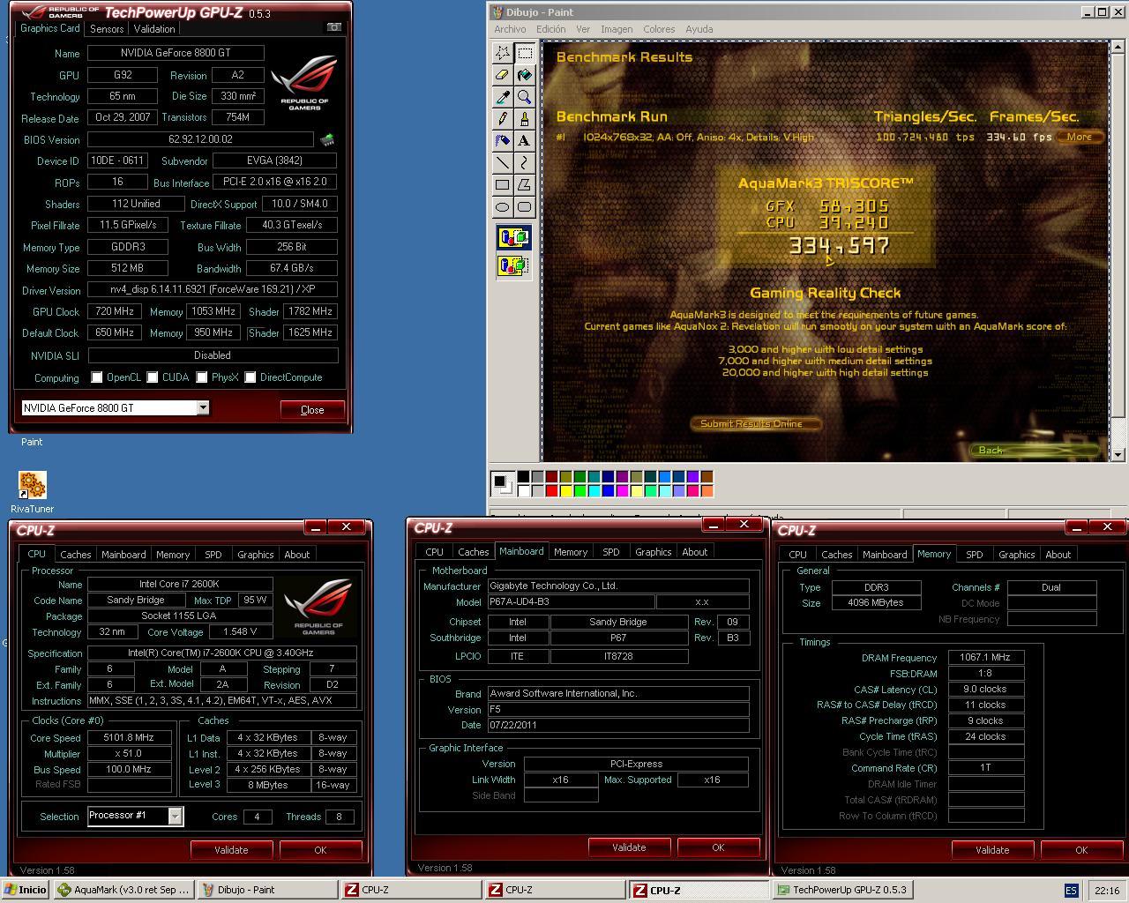Image resolution: width=1129 pixels, height=903 pixels.
Task: Pick the bright red swatch in Paint palette
Action: (x=552, y=491)
